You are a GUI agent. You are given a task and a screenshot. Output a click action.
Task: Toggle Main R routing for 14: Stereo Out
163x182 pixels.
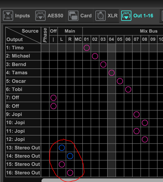(x=70, y=156)
